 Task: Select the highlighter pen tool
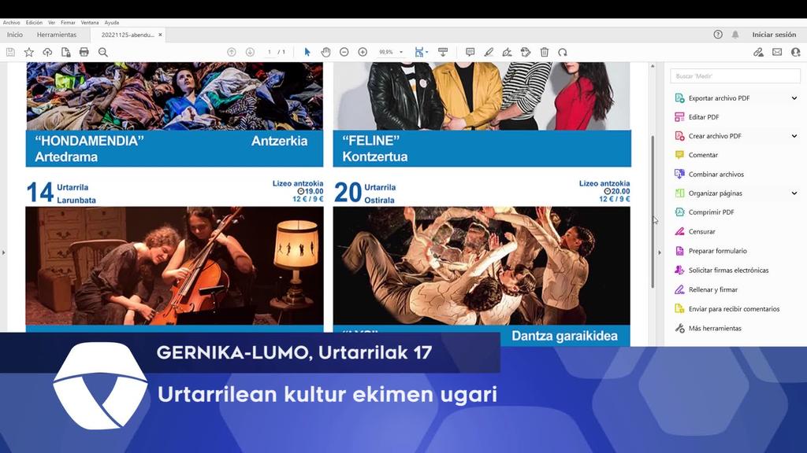point(489,52)
